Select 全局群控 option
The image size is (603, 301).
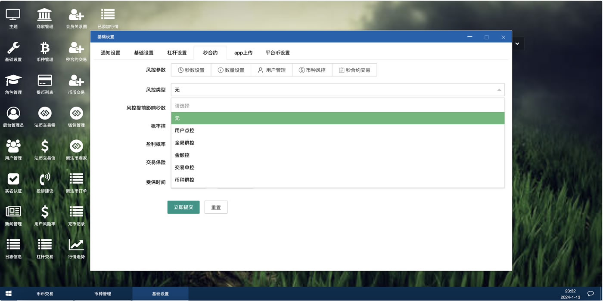tap(338, 143)
